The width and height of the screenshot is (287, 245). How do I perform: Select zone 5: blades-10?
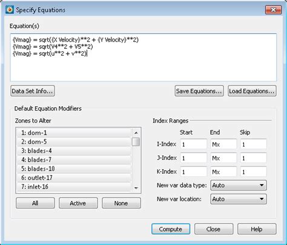click(74, 168)
